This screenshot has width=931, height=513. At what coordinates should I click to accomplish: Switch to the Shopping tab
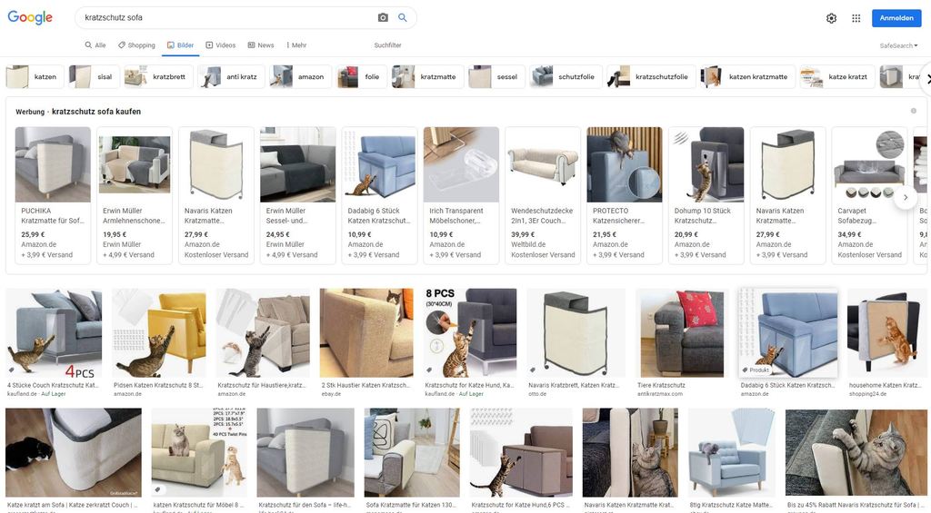pos(136,45)
